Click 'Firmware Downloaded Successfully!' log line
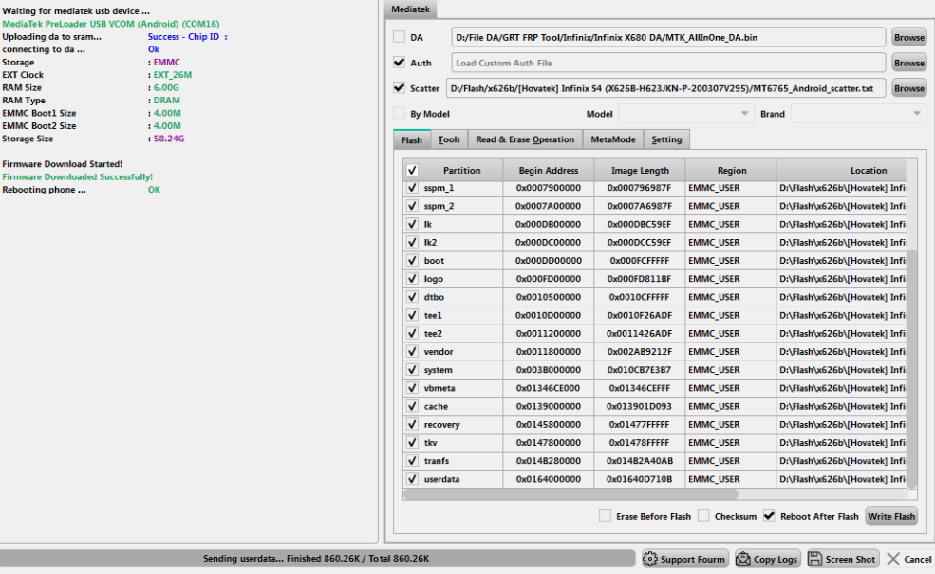This screenshot has height=574, width=935. point(78,177)
